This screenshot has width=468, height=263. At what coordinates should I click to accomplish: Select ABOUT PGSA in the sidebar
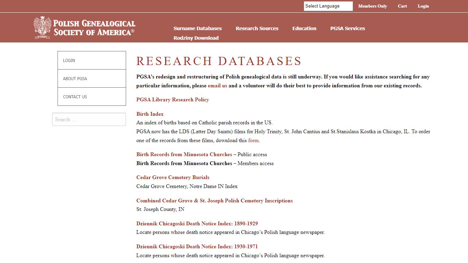click(92, 78)
